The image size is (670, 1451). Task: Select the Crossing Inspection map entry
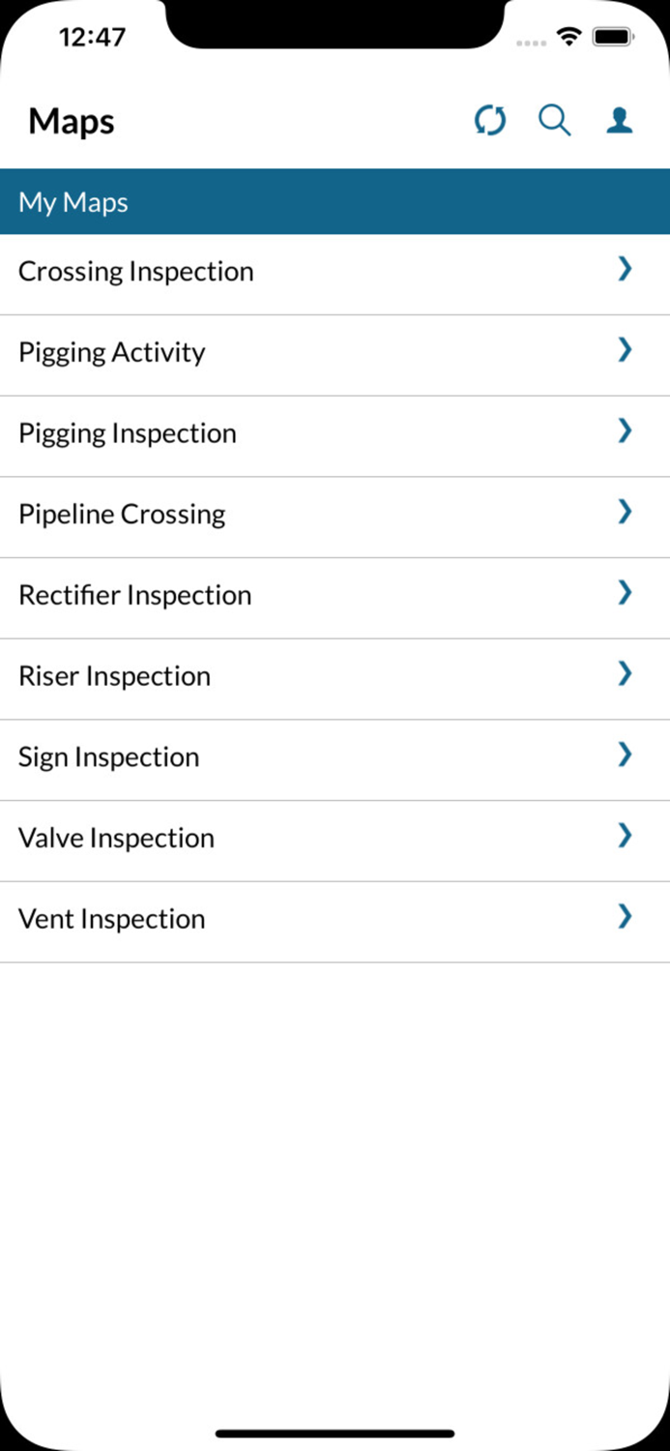[136, 272]
